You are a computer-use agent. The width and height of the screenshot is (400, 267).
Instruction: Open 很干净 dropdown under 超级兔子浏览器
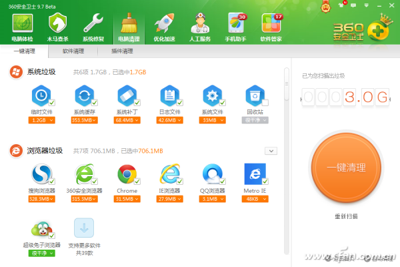coord(41,253)
